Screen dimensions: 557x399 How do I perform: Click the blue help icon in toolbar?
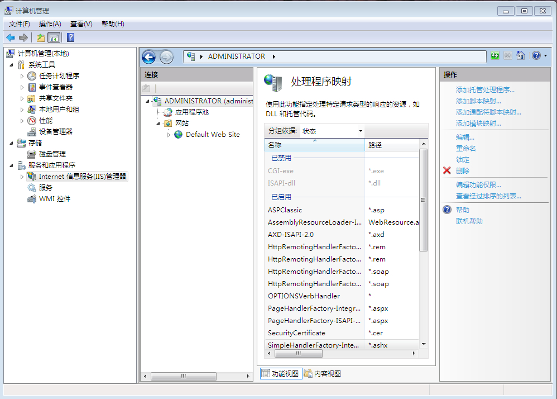point(71,37)
